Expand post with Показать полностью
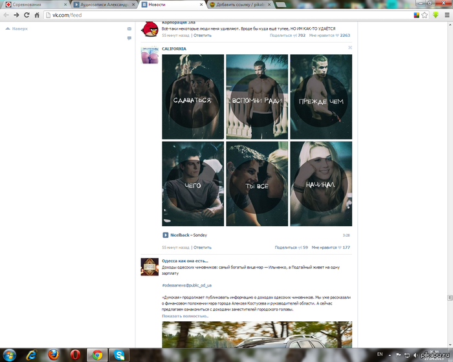 [185, 316]
